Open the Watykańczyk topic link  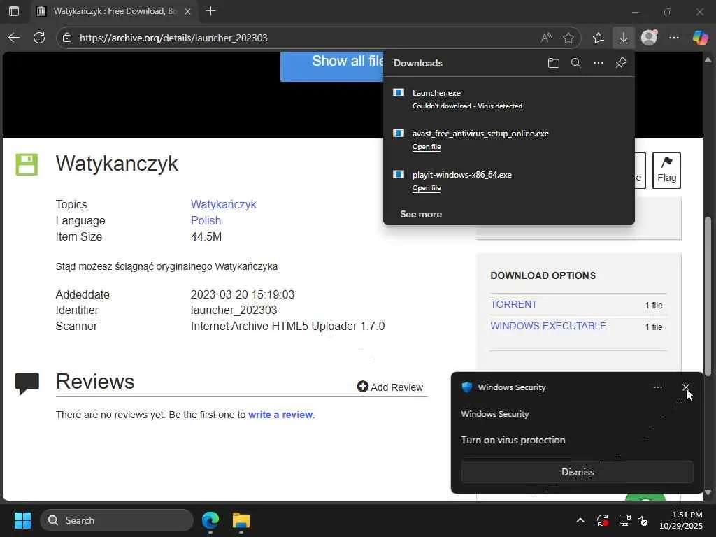click(x=223, y=204)
